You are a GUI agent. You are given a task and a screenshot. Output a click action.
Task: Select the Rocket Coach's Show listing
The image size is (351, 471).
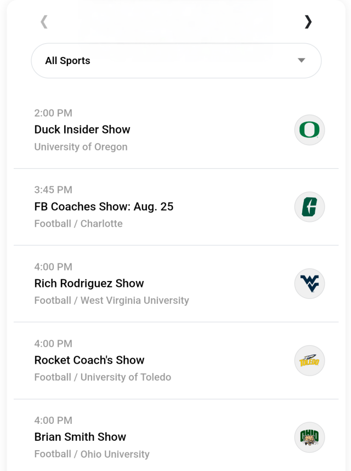tap(89, 360)
